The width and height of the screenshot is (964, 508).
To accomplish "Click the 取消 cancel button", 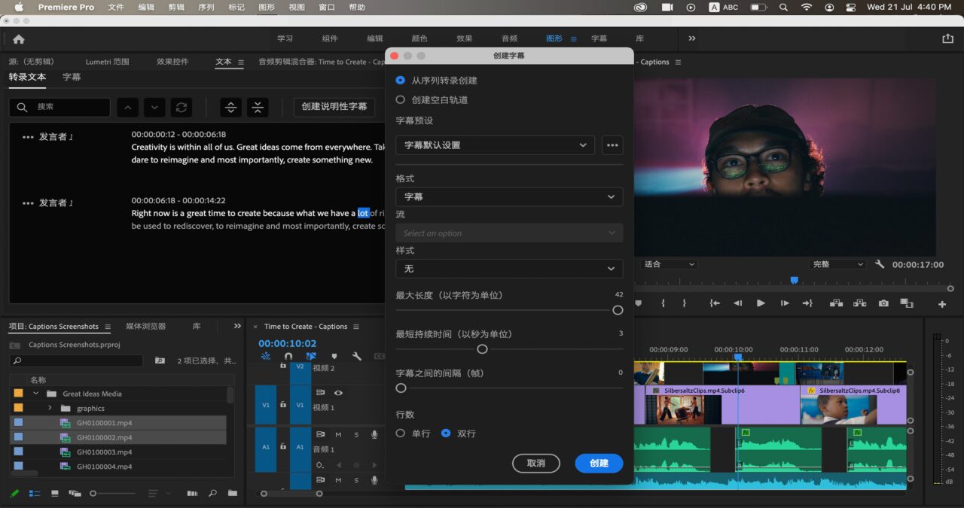I will click(x=535, y=463).
